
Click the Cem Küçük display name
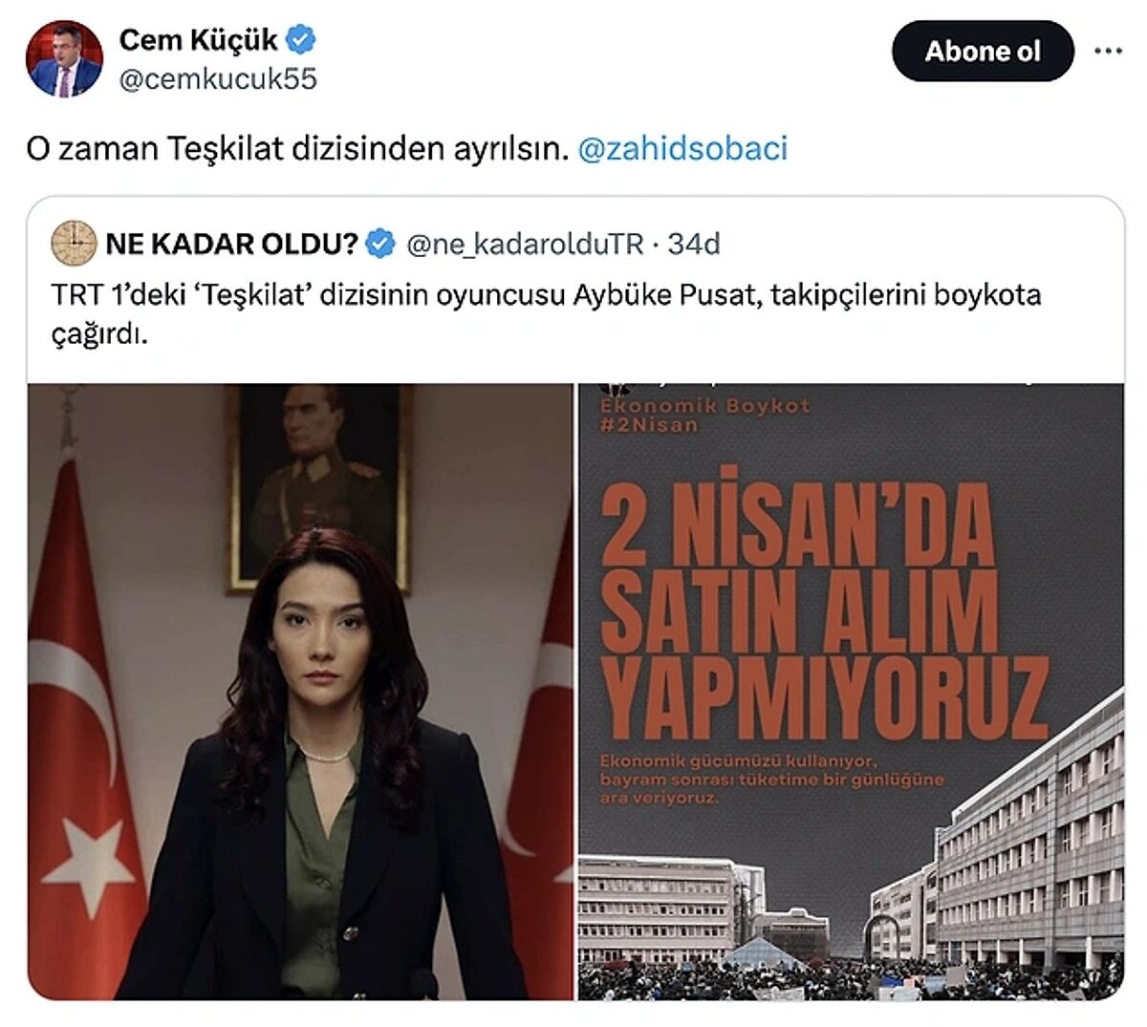199,40
